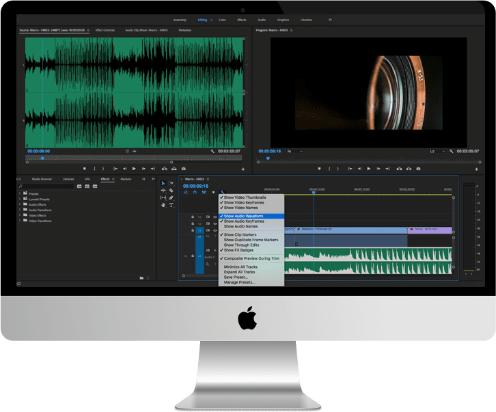Expand the Video Effects folder
496x412 pixels.
tap(20, 215)
